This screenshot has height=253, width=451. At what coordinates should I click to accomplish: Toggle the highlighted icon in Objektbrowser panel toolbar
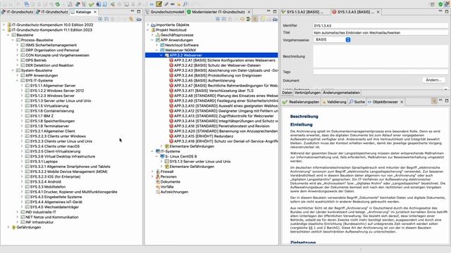[434, 101]
